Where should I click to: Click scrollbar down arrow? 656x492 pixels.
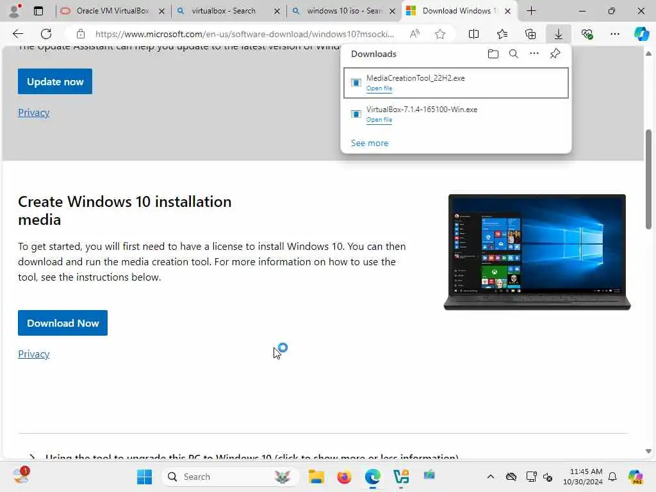pyautogui.click(x=648, y=451)
